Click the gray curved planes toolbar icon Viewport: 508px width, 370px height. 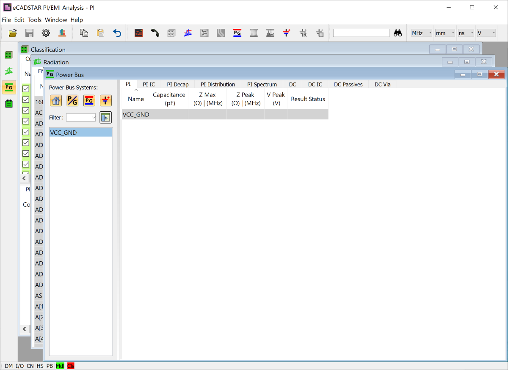221,33
